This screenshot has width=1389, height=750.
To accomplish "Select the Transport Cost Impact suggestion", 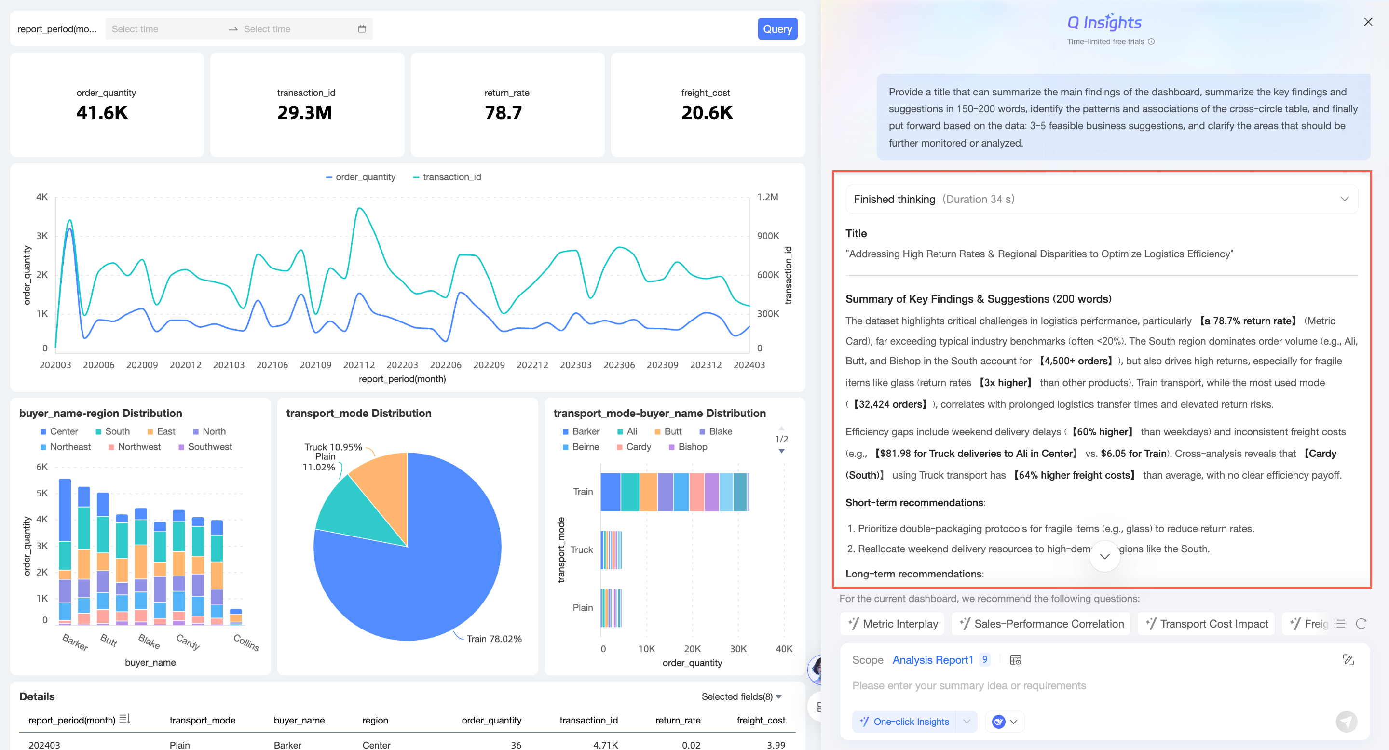I will click(1206, 623).
